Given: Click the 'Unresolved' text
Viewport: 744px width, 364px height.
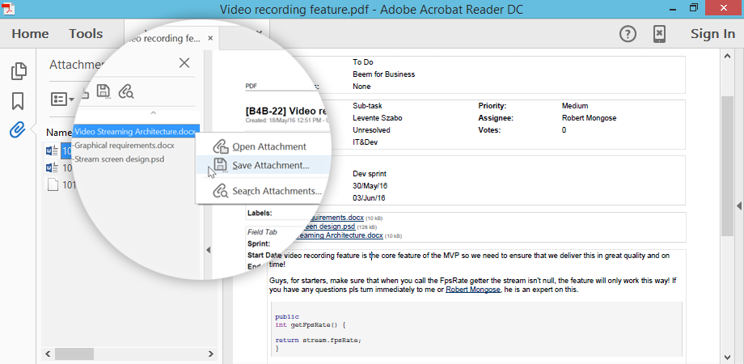Looking at the screenshot, I should pyautogui.click(x=371, y=130).
